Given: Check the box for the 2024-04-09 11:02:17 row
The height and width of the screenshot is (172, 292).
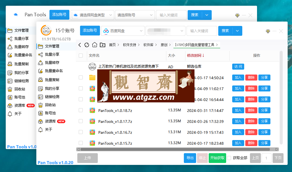Looking at the screenshot, I should click(81, 88).
